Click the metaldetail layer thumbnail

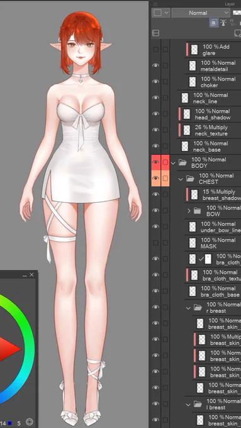(193, 65)
